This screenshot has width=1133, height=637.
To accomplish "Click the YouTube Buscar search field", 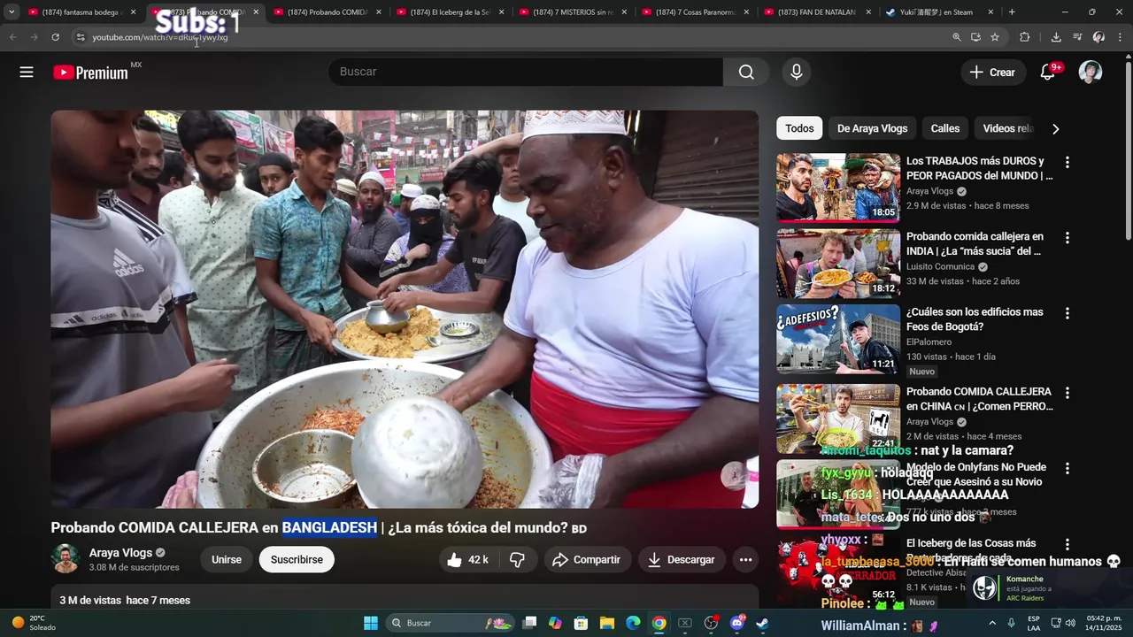I will tap(526, 73).
